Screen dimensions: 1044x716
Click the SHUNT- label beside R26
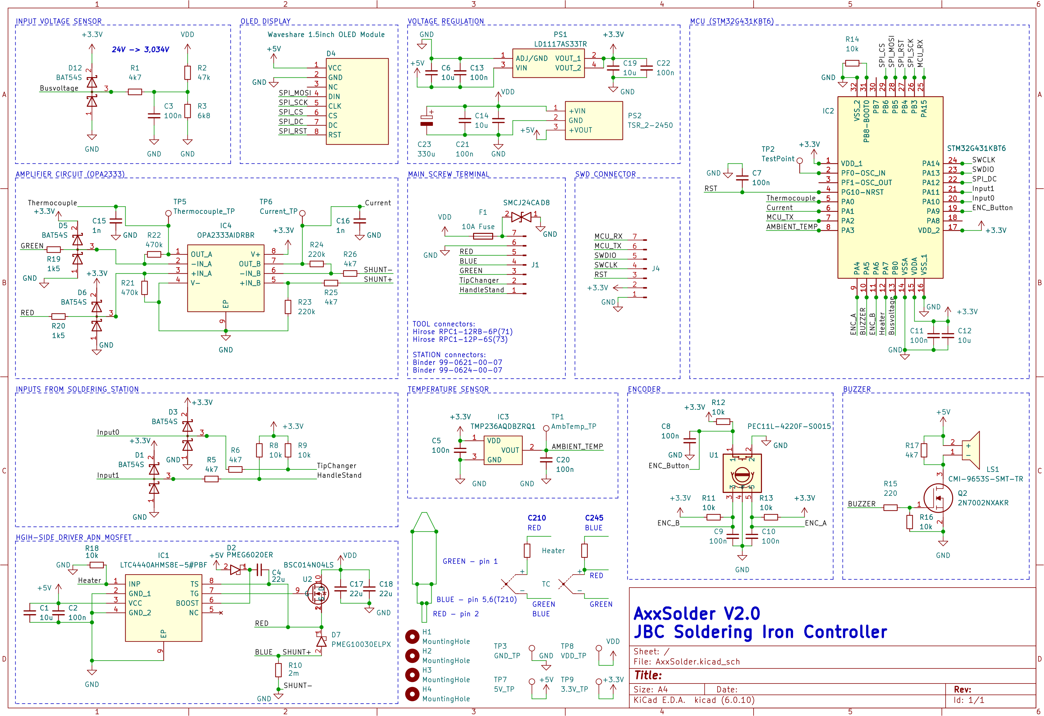tap(378, 270)
